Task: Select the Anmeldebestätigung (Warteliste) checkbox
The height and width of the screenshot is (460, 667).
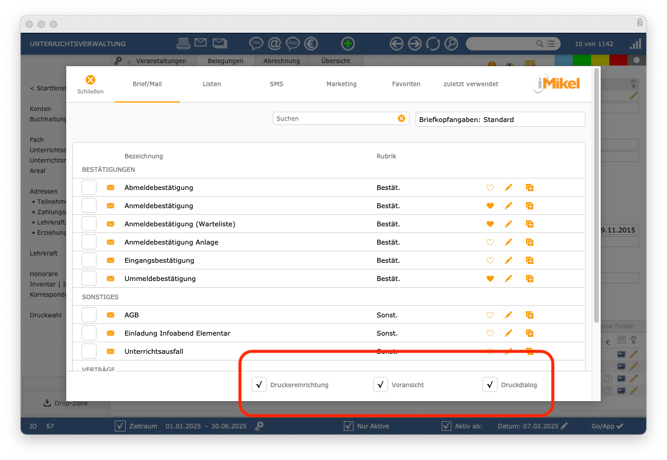Action: (89, 223)
